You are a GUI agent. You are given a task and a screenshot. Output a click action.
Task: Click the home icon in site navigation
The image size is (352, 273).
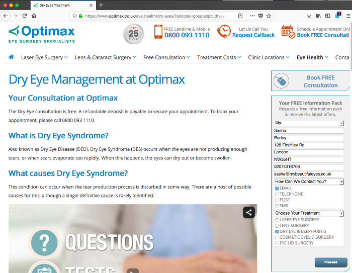click(x=11, y=57)
